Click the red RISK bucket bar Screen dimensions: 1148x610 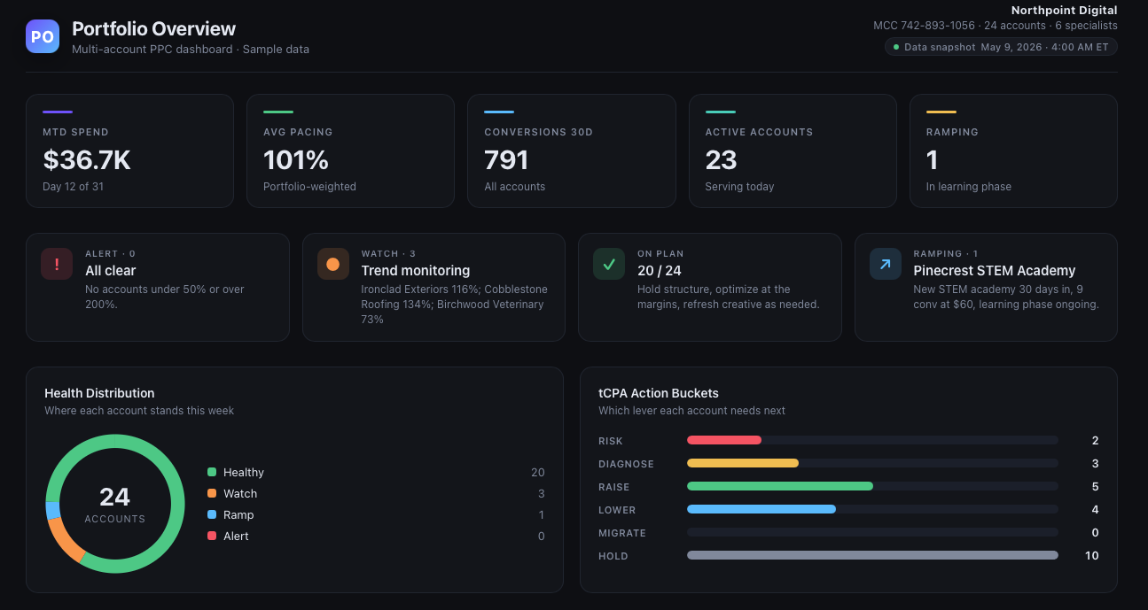(724, 440)
